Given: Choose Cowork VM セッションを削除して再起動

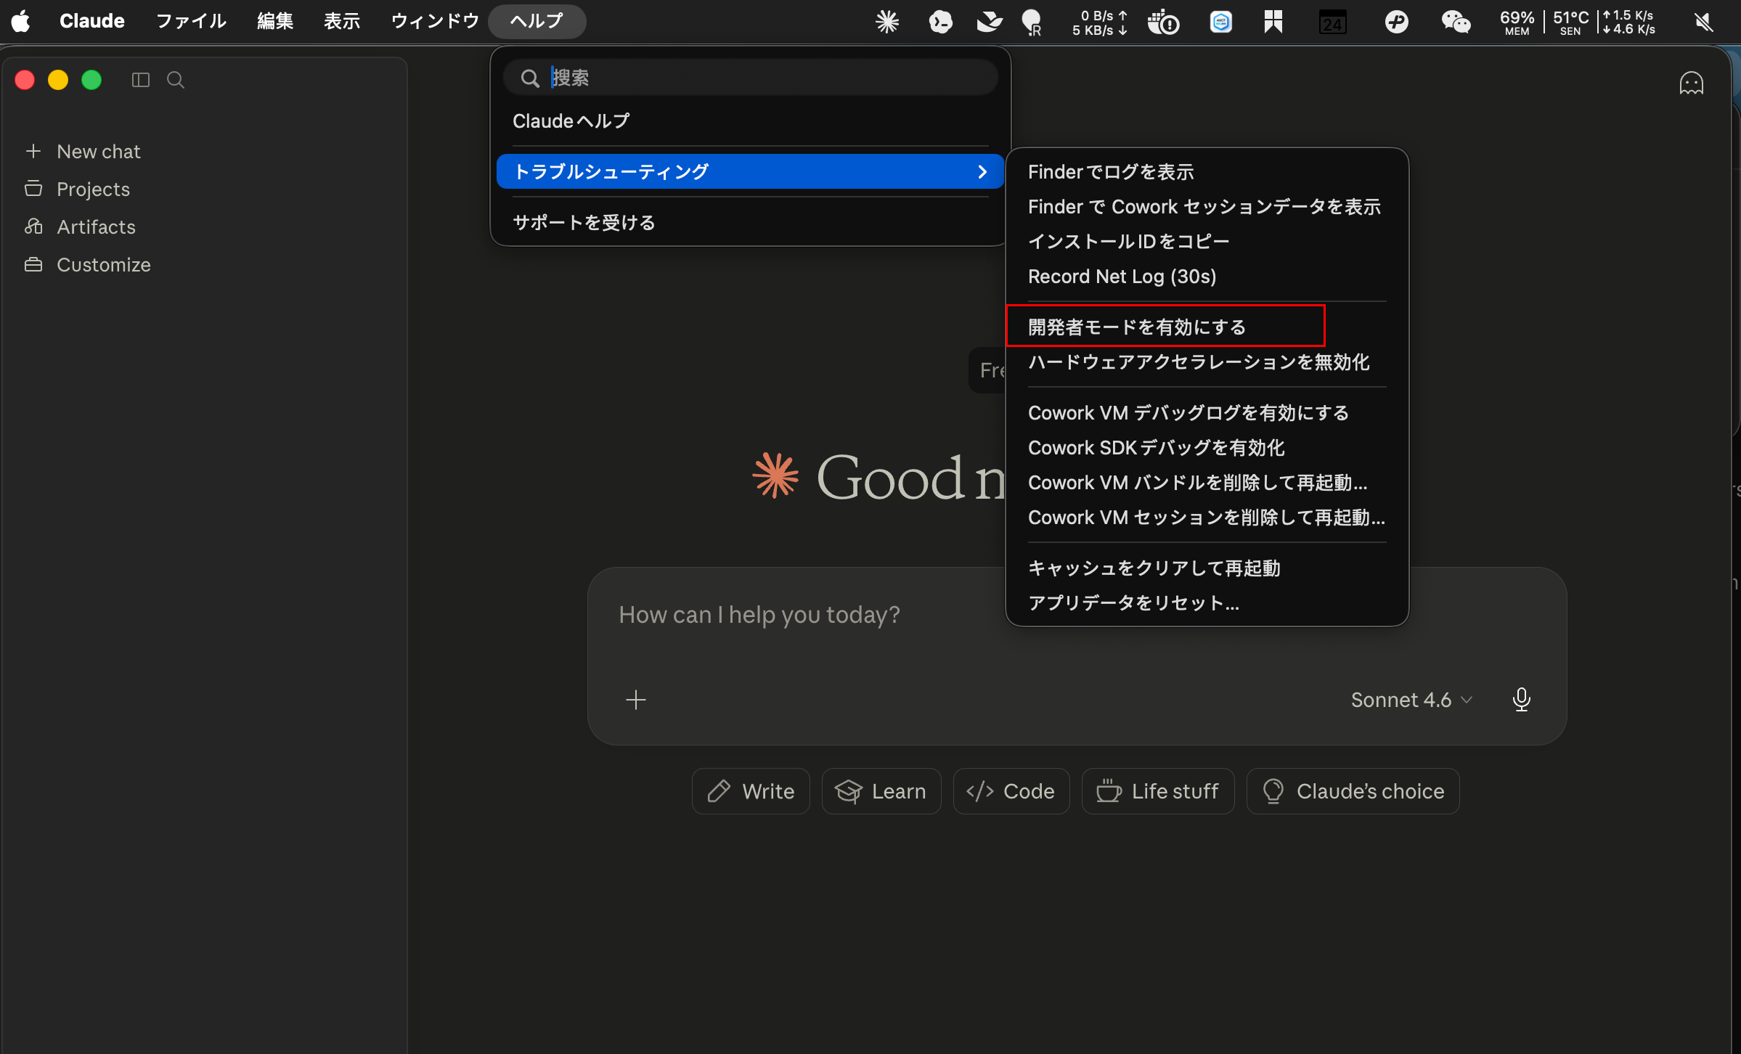Looking at the screenshot, I should (x=1207, y=517).
